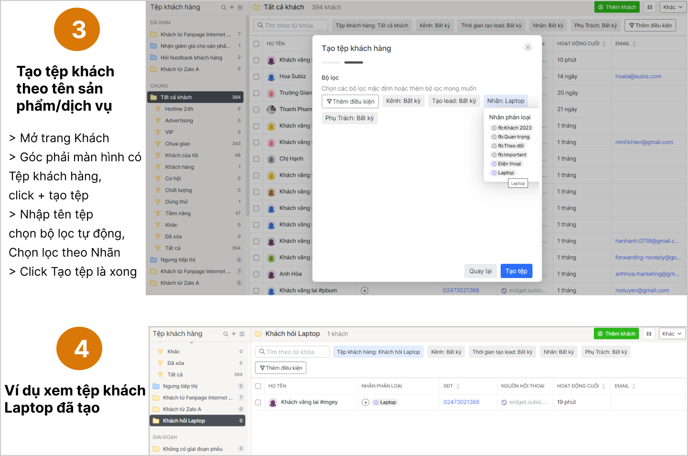
Task: Expand the Tạo lead: Bất kỳ filter
Action: pyautogui.click(x=454, y=101)
